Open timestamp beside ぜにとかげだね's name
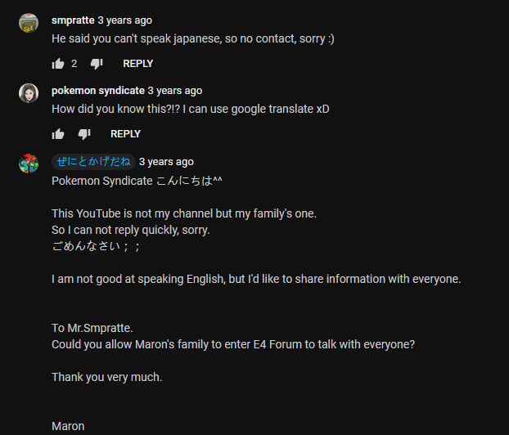Viewport: 509px width, 435px height. [166, 162]
